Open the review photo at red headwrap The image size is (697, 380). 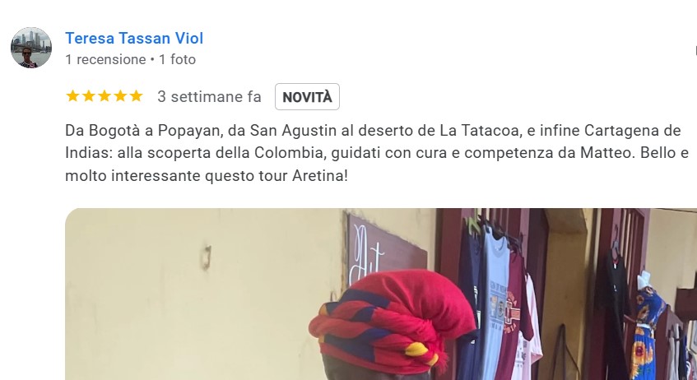[381, 294]
